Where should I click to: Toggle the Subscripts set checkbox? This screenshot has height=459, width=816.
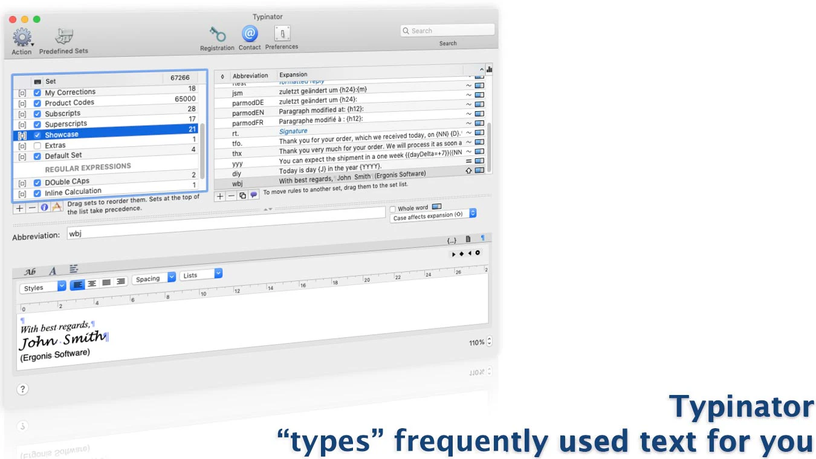[x=37, y=114]
